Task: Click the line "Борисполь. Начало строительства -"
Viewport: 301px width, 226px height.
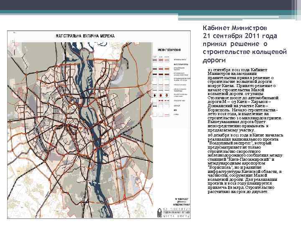Action: coord(242,110)
